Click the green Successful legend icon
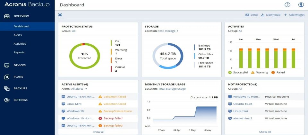 click(x=230, y=72)
